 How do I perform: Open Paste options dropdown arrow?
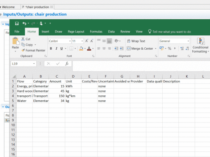click(15, 51)
